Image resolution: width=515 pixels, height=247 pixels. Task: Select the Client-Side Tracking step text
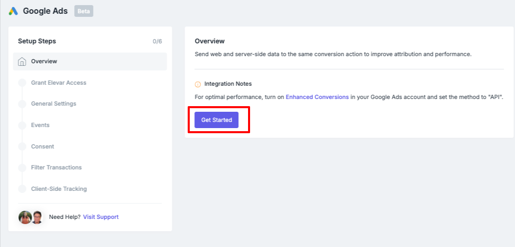pos(59,189)
